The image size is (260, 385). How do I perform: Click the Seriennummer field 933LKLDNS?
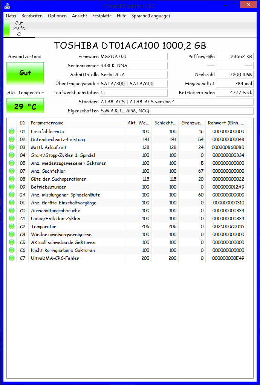[x=134, y=66]
